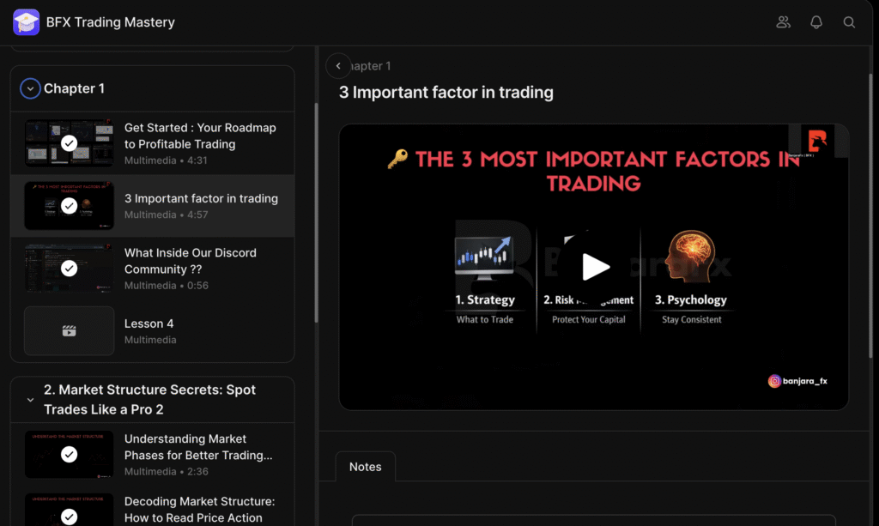Open What Inside Our Discord Community lesson
Screen dimensions: 879x526
click(190, 261)
